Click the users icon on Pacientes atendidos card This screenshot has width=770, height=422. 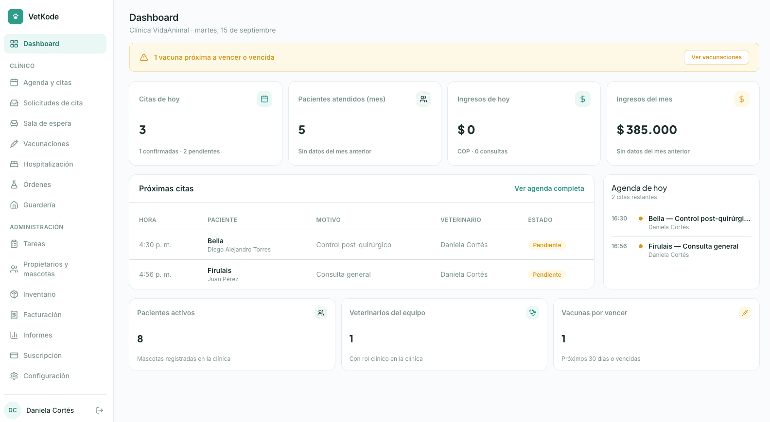[423, 99]
